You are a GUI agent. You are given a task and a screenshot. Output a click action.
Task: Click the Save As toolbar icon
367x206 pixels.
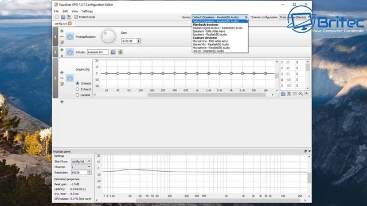[69, 17]
